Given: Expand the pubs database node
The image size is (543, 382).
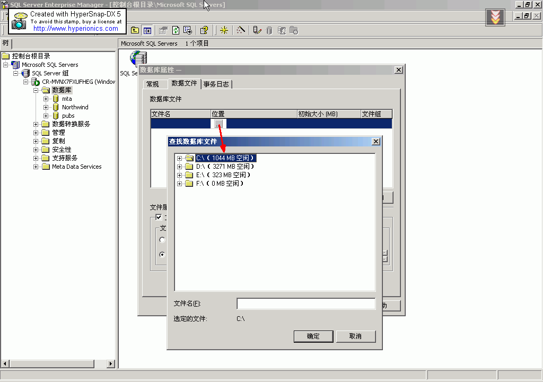Looking at the screenshot, I should point(46,116).
